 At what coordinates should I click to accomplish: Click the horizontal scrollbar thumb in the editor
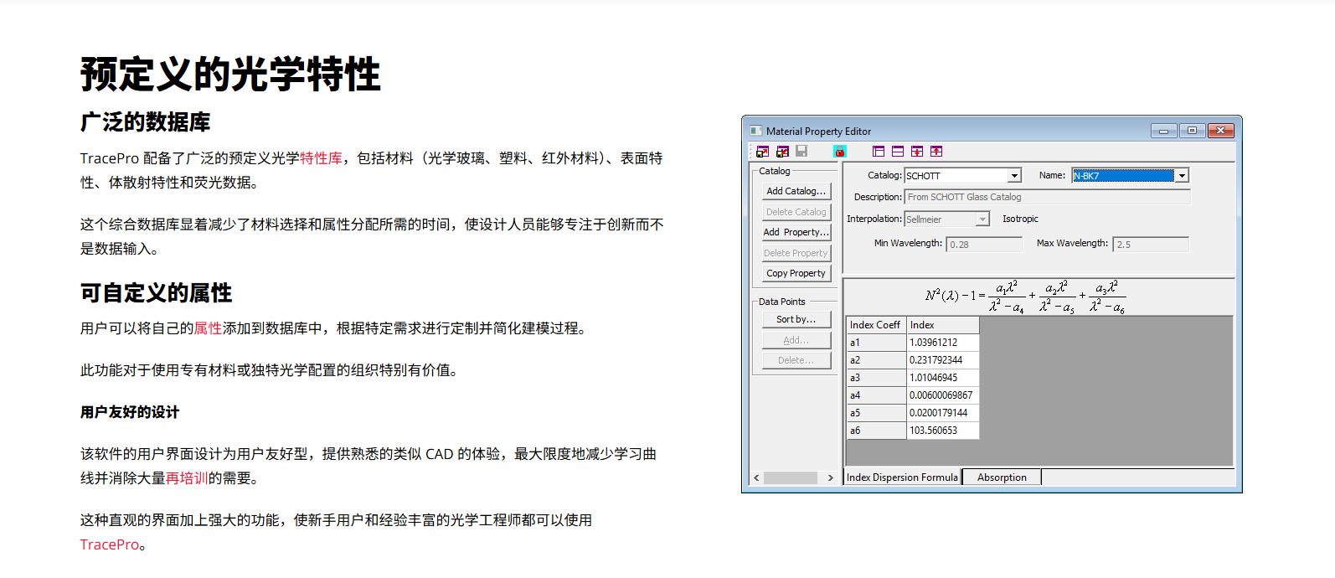791,477
